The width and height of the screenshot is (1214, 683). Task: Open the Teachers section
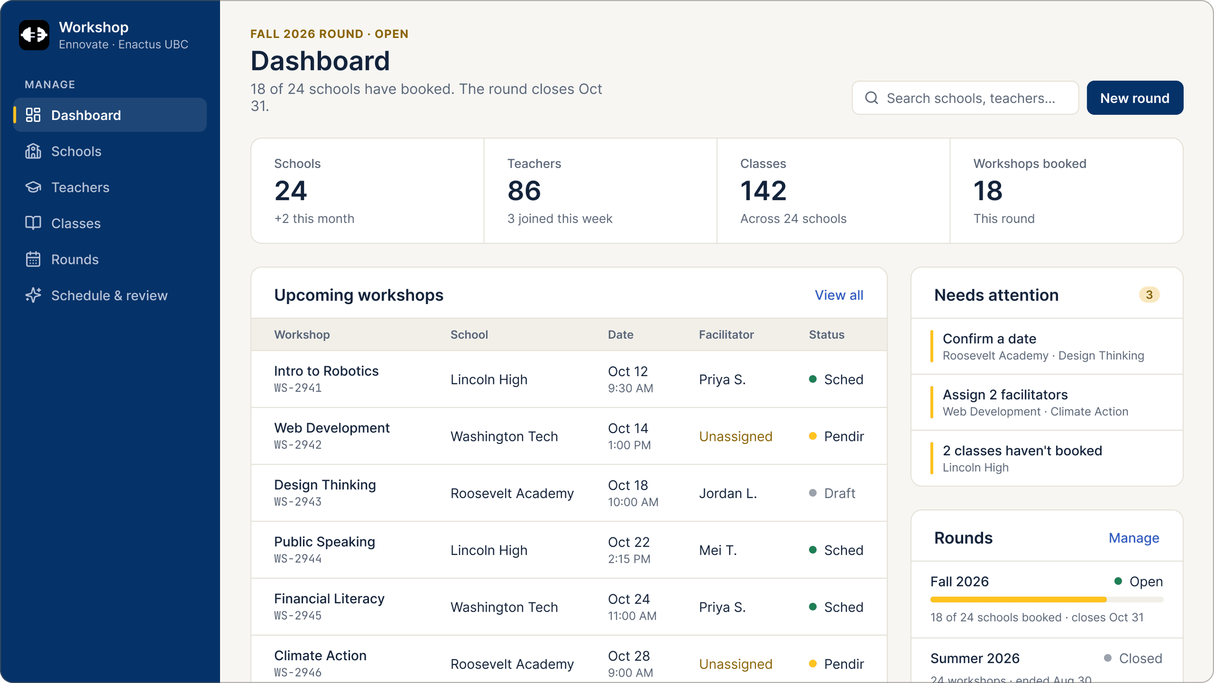click(110, 187)
